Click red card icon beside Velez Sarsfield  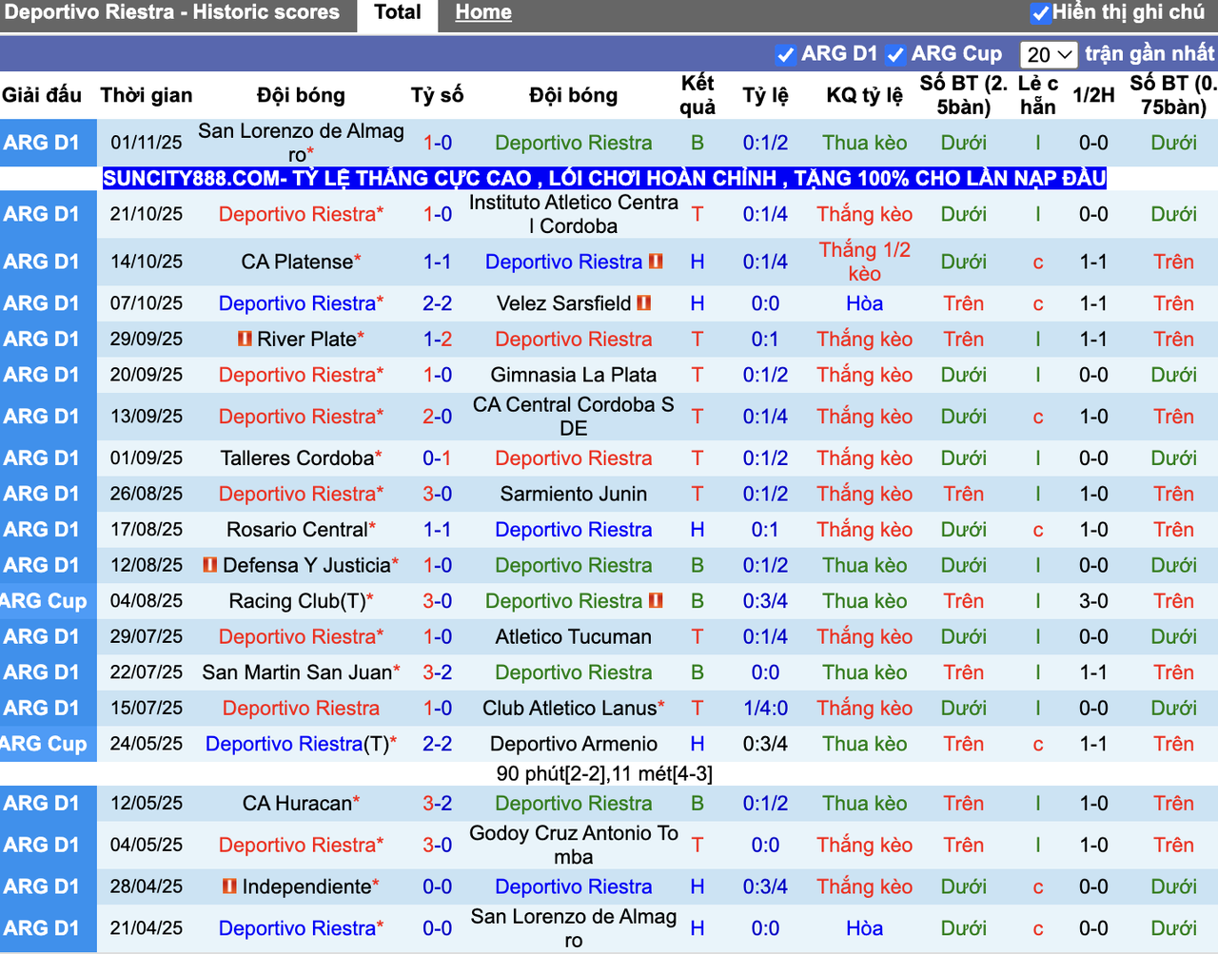click(x=644, y=303)
